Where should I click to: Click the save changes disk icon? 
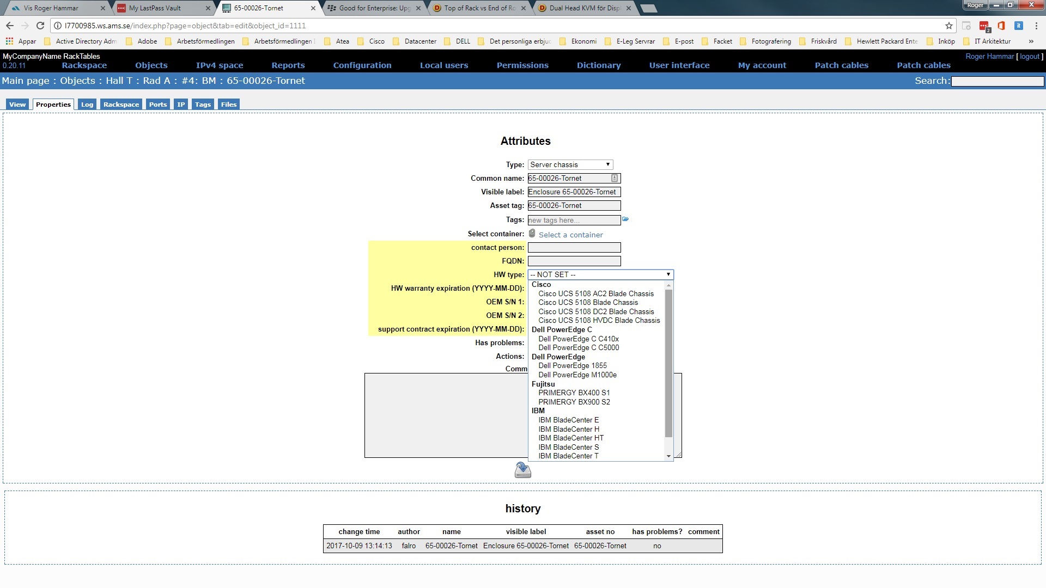pyautogui.click(x=522, y=470)
